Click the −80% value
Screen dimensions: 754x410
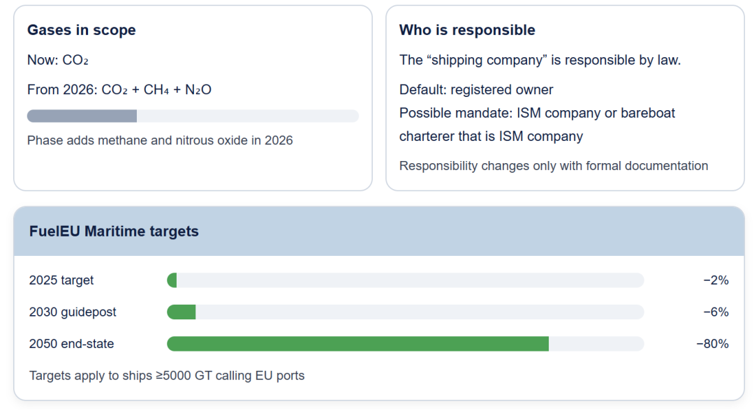tap(712, 344)
